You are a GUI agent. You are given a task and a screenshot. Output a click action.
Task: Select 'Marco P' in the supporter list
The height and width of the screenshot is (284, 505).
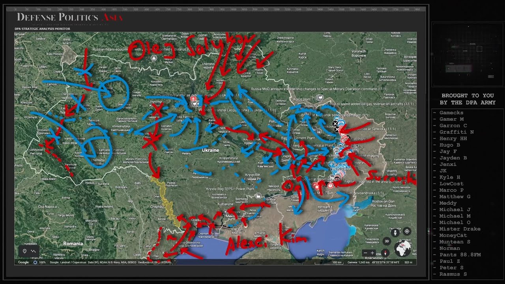coord(451,190)
